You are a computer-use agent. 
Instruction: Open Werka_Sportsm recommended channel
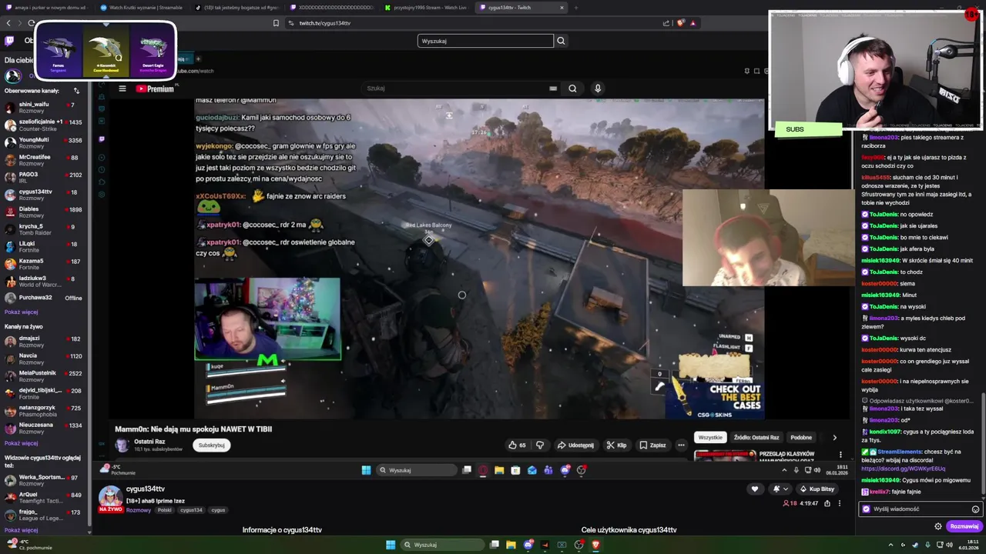click(x=45, y=480)
